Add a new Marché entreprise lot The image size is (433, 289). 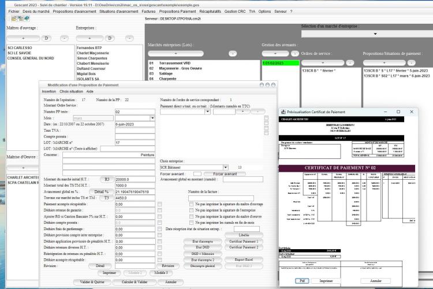pos(176,53)
